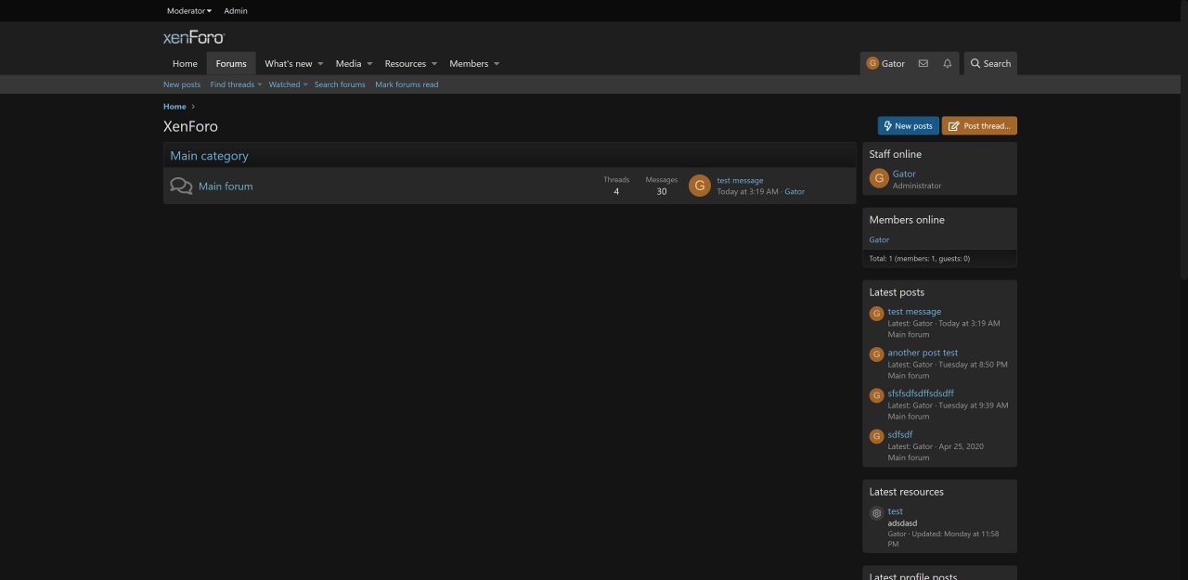
Task: Go to the Home tab
Action: click(x=185, y=64)
